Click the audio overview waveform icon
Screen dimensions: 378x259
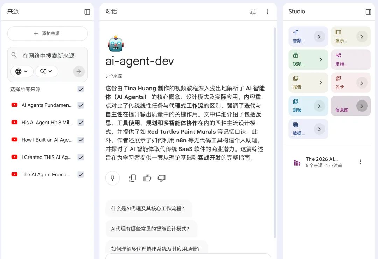click(295, 32)
